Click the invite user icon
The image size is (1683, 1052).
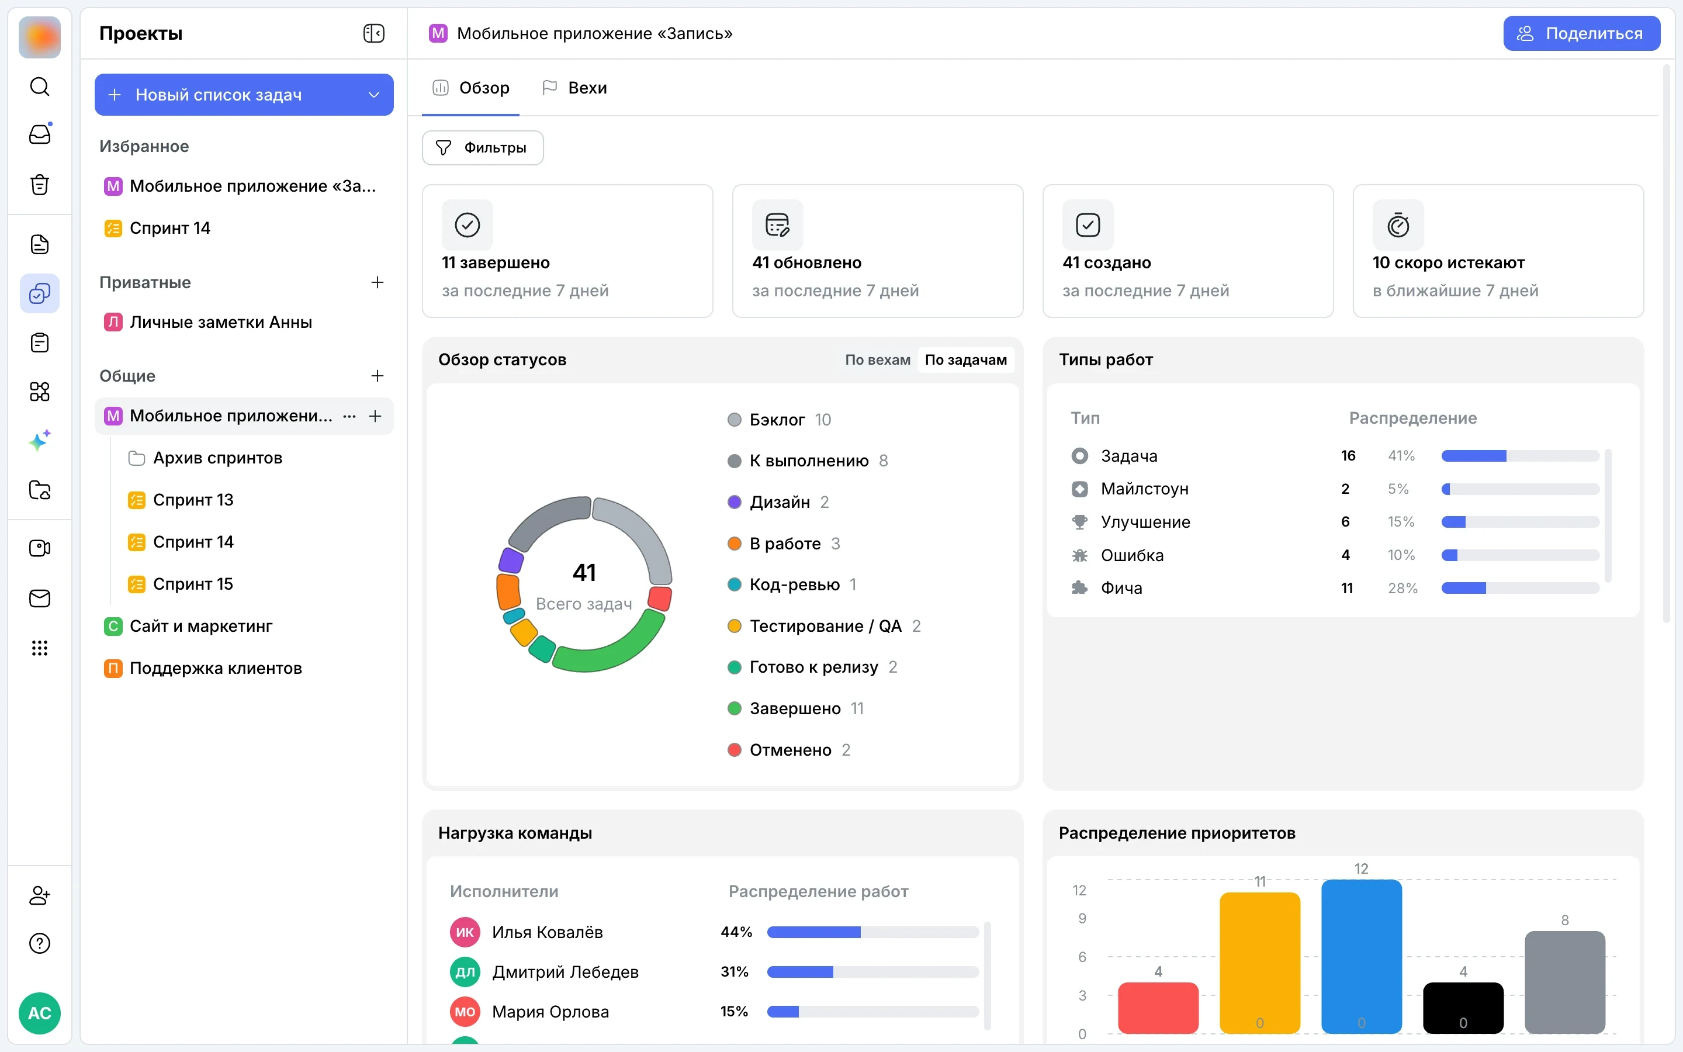[x=40, y=895]
